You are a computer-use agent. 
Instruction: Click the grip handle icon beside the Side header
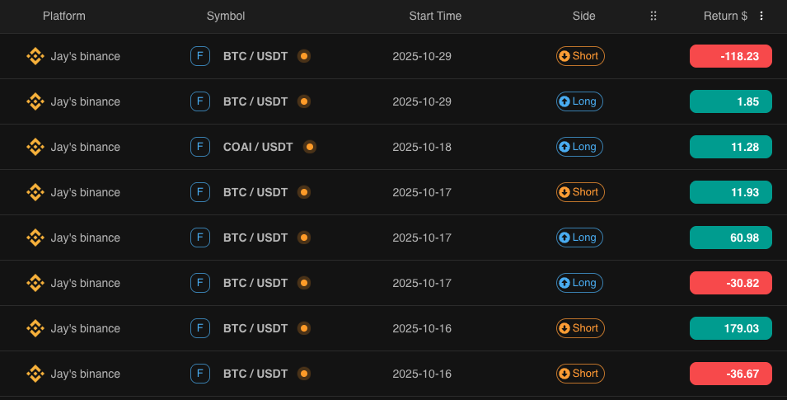653,16
